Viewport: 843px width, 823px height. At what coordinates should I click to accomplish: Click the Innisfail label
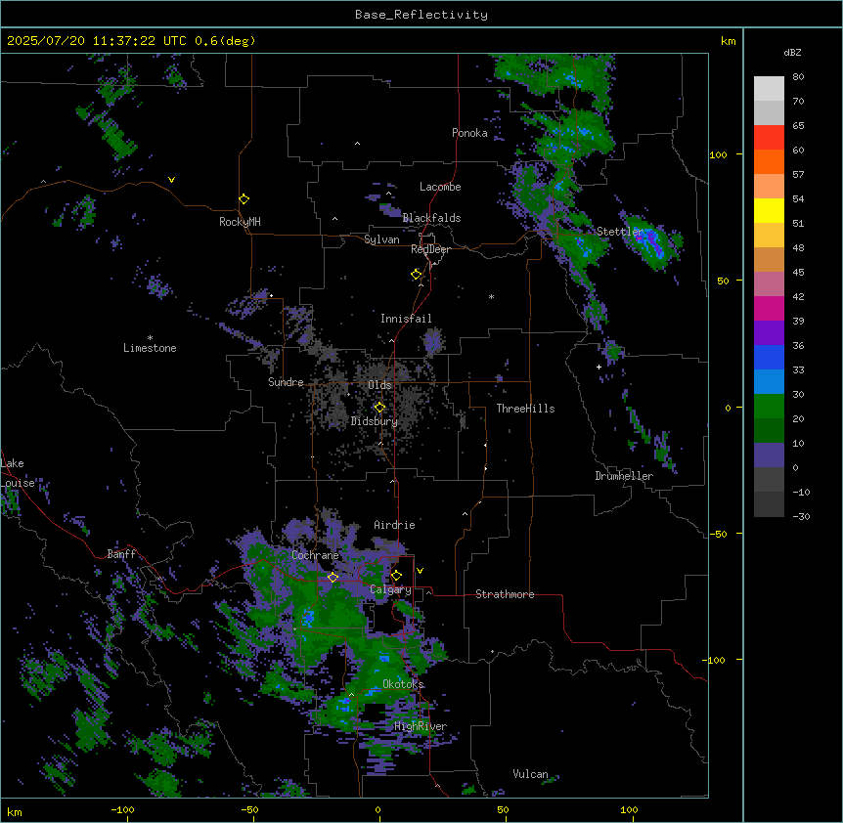coord(406,319)
